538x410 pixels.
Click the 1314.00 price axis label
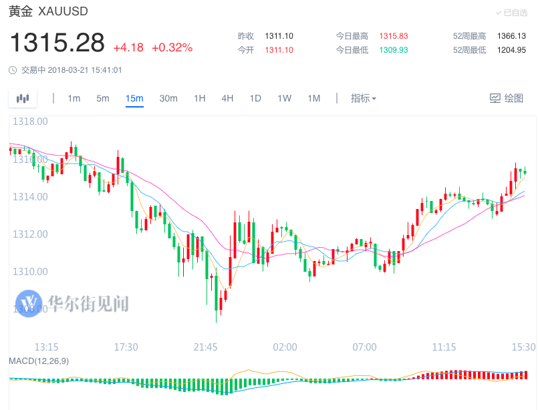pos(30,197)
